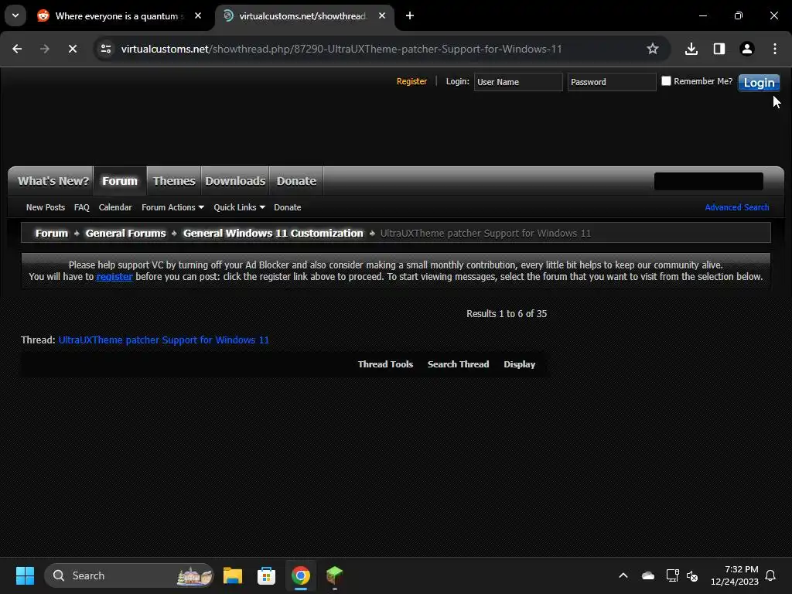Expand the Quick Links dropdown
The image size is (792, 594).
[239, 207]
